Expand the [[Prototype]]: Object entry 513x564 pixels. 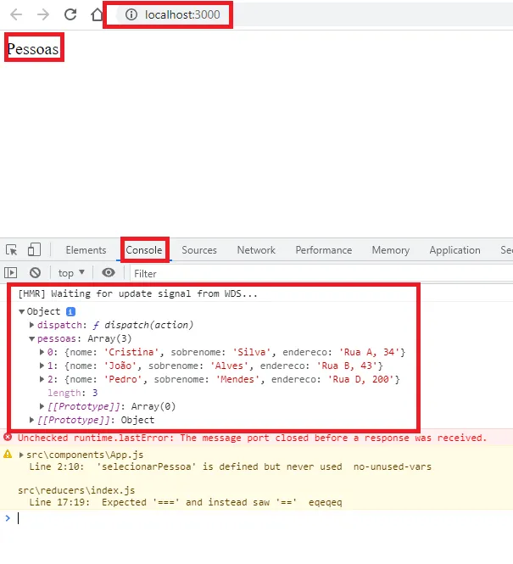tap(31, 420)
